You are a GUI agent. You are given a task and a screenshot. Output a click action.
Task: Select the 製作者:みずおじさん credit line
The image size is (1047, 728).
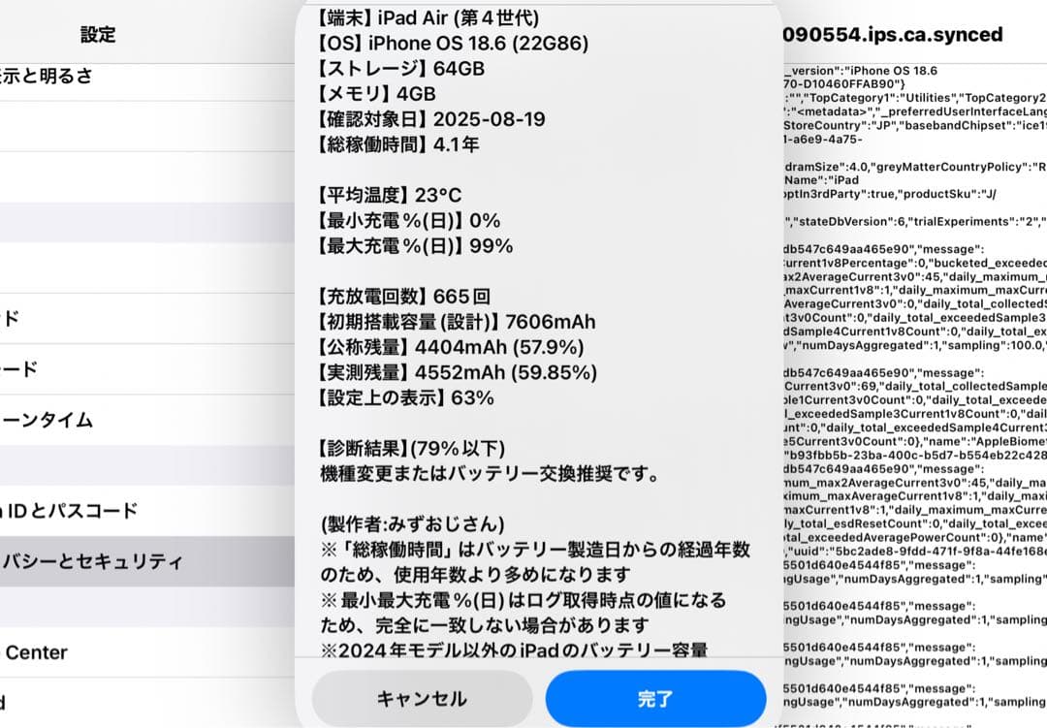pyautogui.click(x=413, y=524)
